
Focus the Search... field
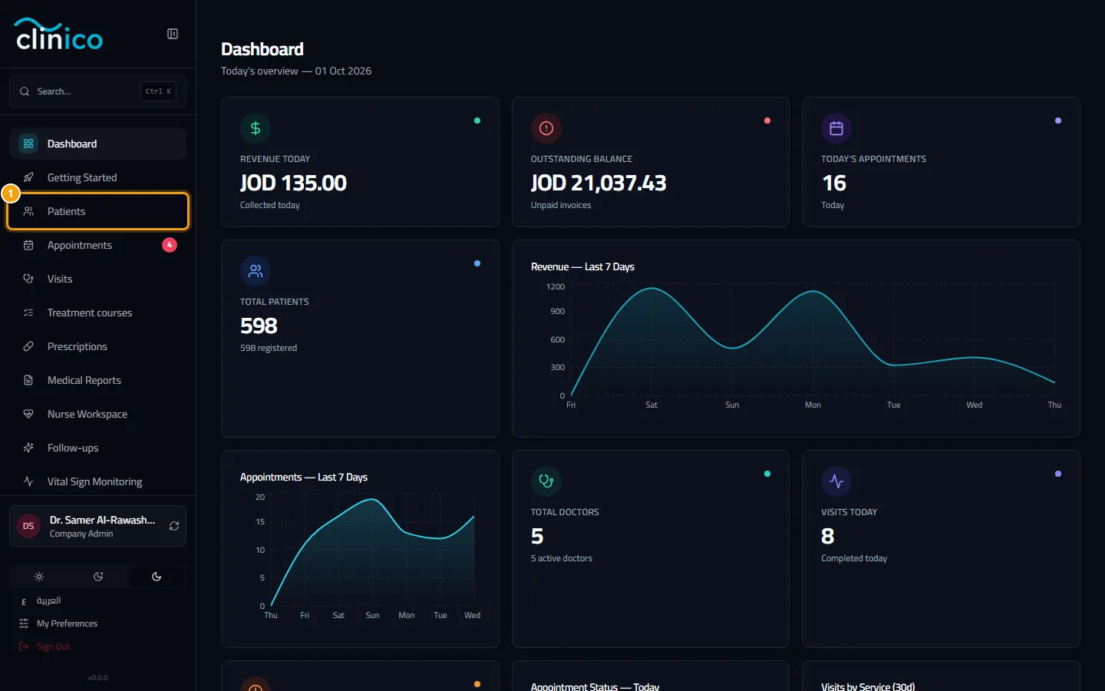pos(97,91)
